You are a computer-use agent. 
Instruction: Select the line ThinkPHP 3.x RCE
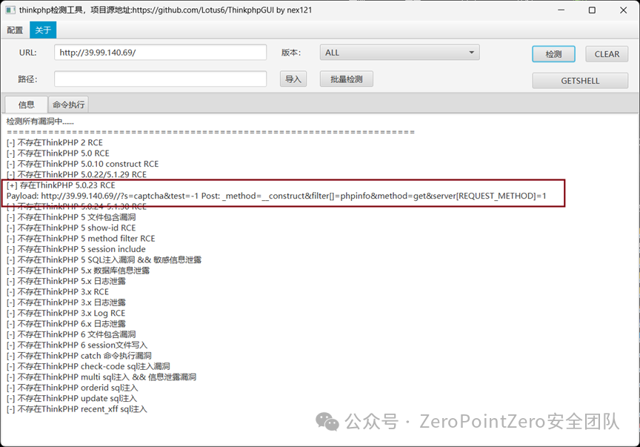pyautogui.click(x=58, y=291)
